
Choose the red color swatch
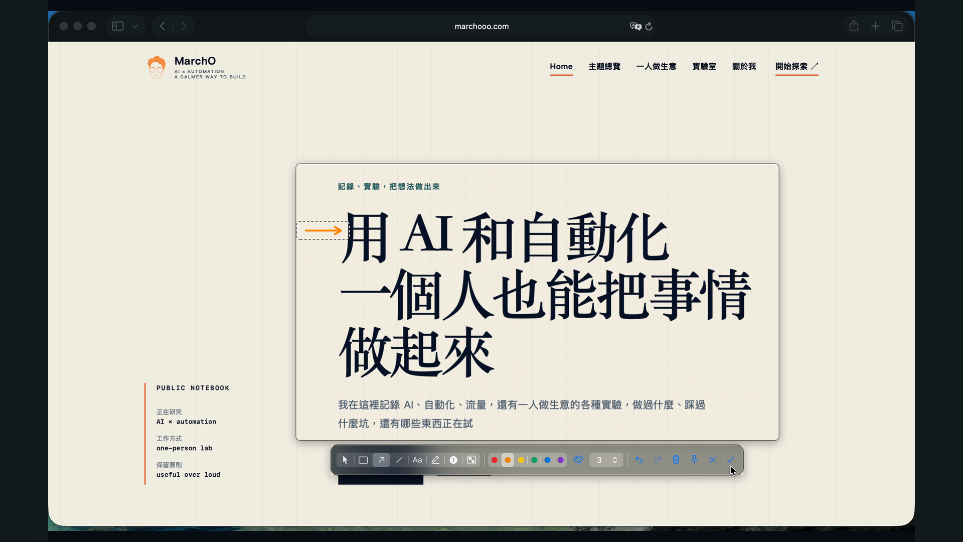[x=494, y=460]
